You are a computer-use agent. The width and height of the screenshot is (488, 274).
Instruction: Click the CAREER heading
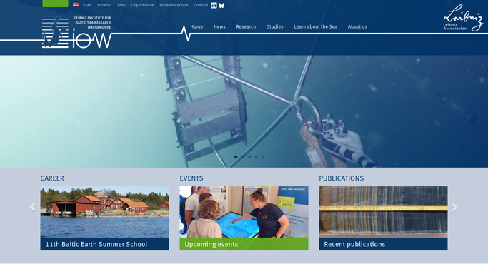tap(52, 178)
